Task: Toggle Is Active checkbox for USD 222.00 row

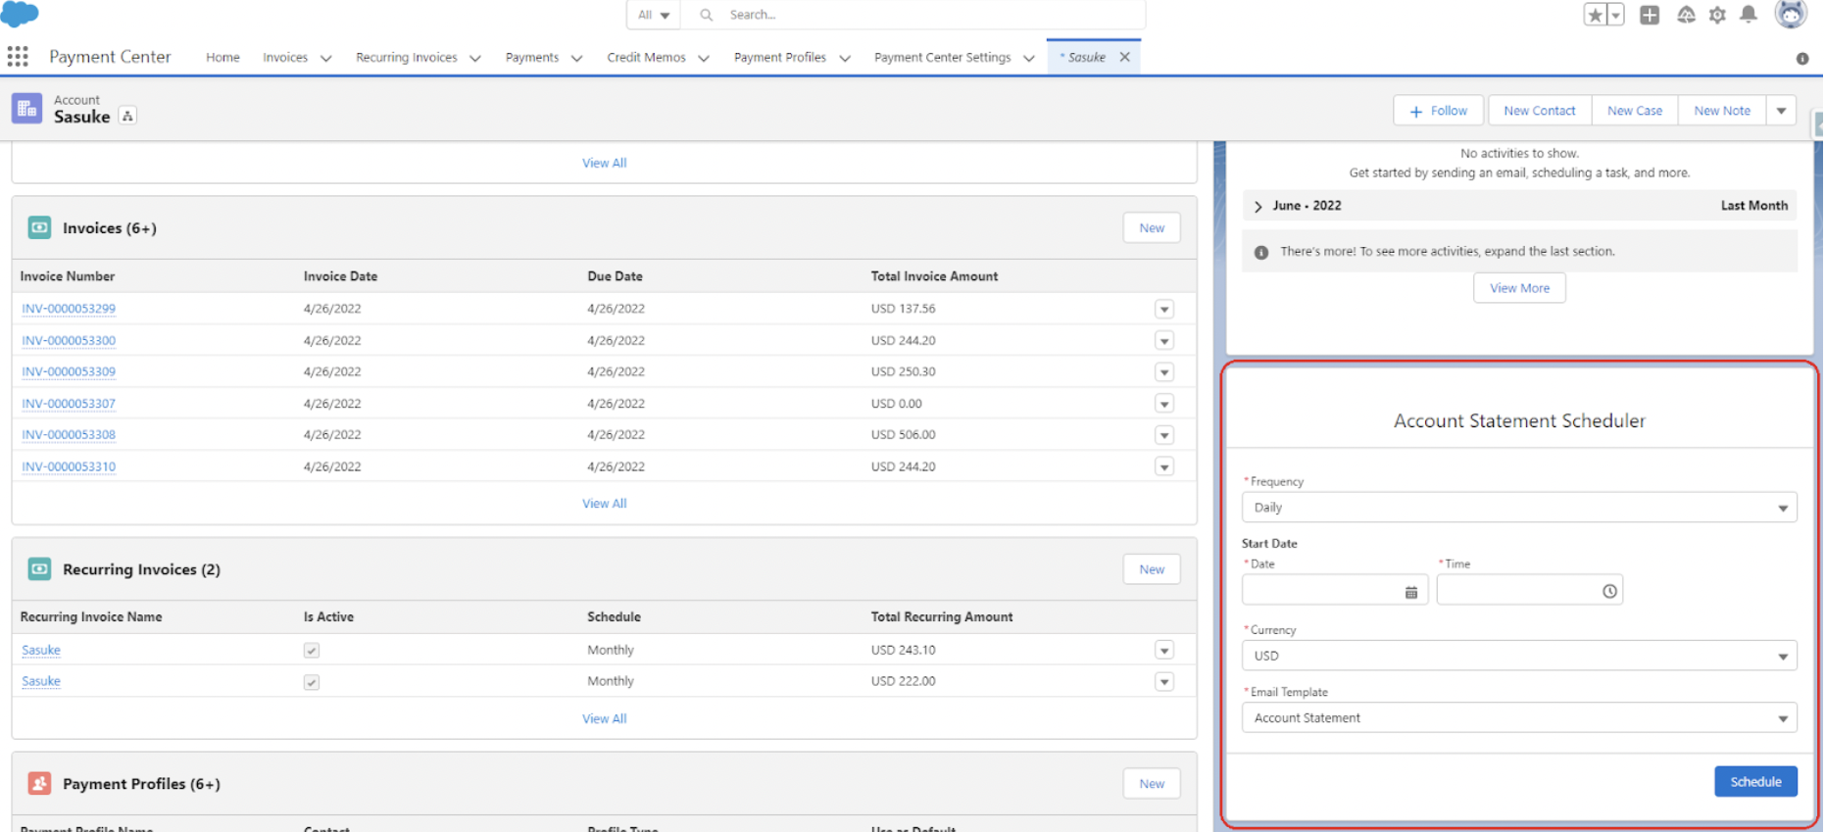Action: pos(312,682)
